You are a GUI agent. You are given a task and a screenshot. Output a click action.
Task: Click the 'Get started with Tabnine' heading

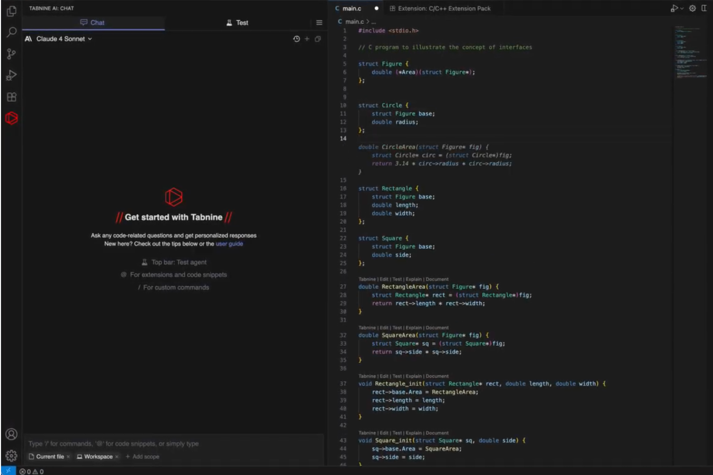(x=173, y=218)
